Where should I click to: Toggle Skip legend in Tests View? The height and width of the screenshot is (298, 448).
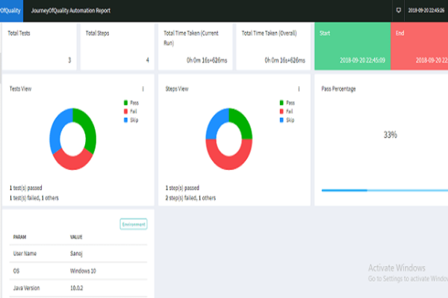[131, 120]
